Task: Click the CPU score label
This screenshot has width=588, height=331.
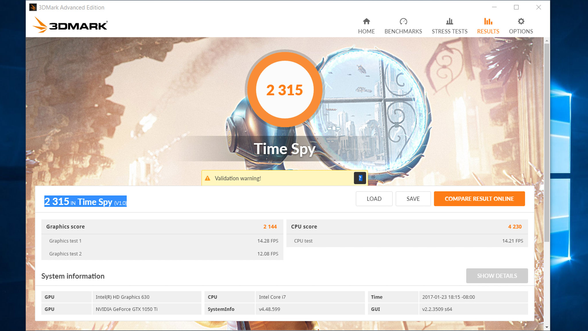Action: coord(304,227)
